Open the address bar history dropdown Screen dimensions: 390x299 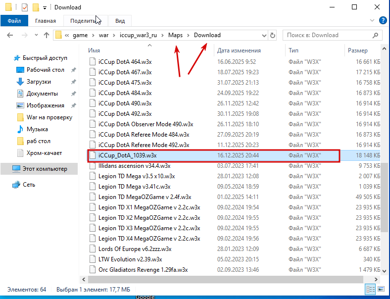[264, 36]
